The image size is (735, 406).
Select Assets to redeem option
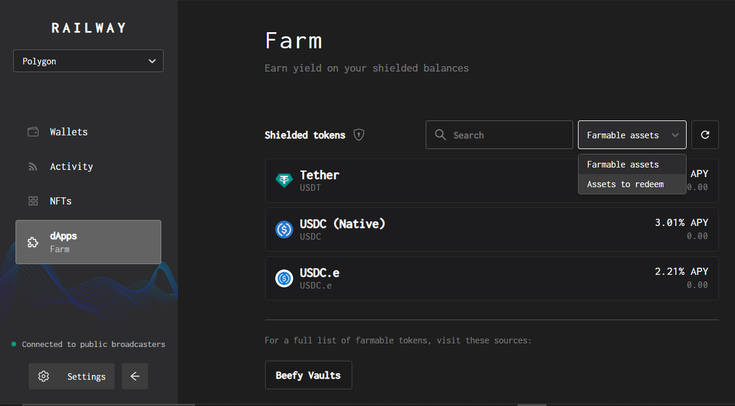coord(625,184)
